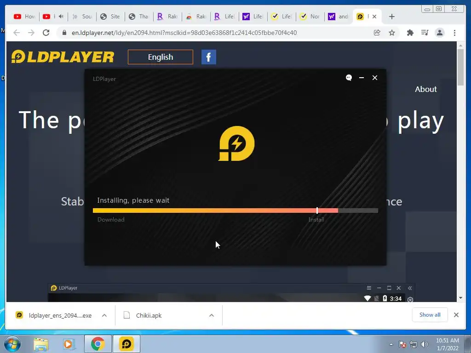
Task: Go back in Chrome
Action: pos(17,33)
